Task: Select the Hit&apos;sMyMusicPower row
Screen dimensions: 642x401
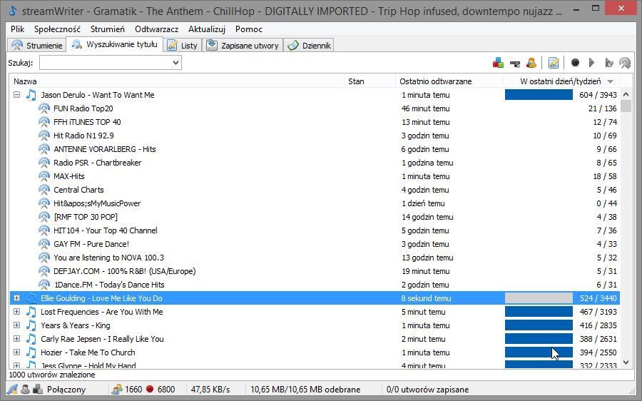Action: (x=315, y=203)
